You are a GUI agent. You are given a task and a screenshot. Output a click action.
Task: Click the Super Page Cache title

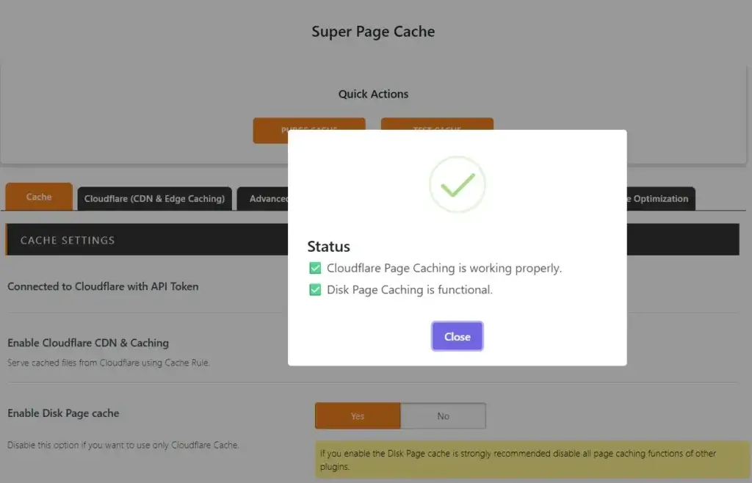click(373, 32)
